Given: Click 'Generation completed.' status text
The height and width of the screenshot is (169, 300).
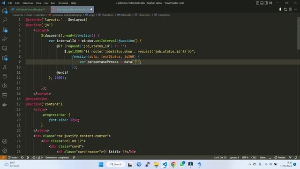Looking at the screenshot, I should pos(57,158).
